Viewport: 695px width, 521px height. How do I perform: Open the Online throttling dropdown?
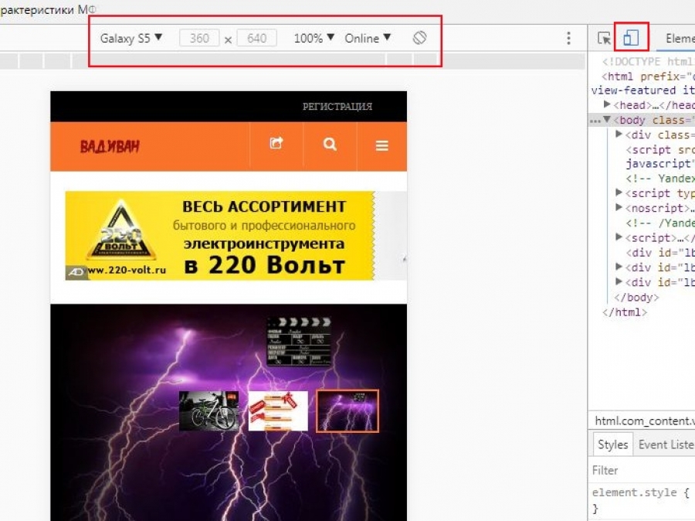pyautogui.click(x=368, y=38)
